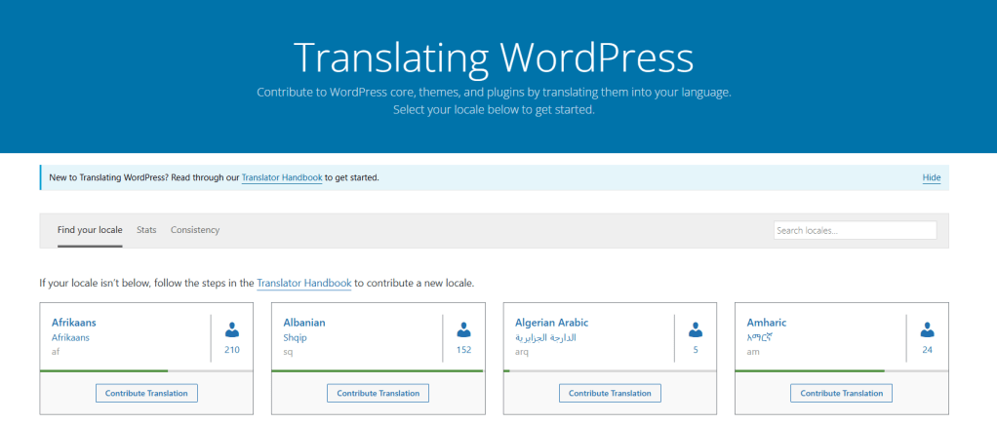Click the Algerian Arabic contributors person icon

point(696,329)
